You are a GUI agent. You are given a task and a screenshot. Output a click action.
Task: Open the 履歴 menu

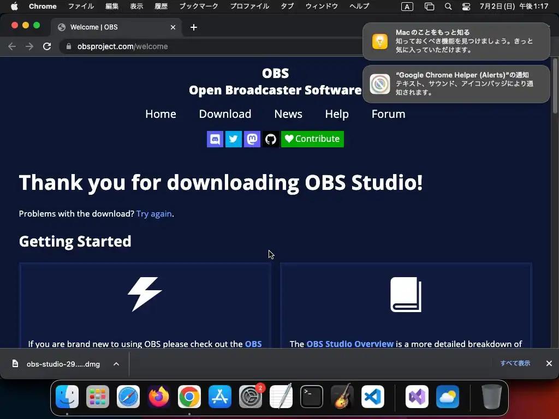point(161,6)
